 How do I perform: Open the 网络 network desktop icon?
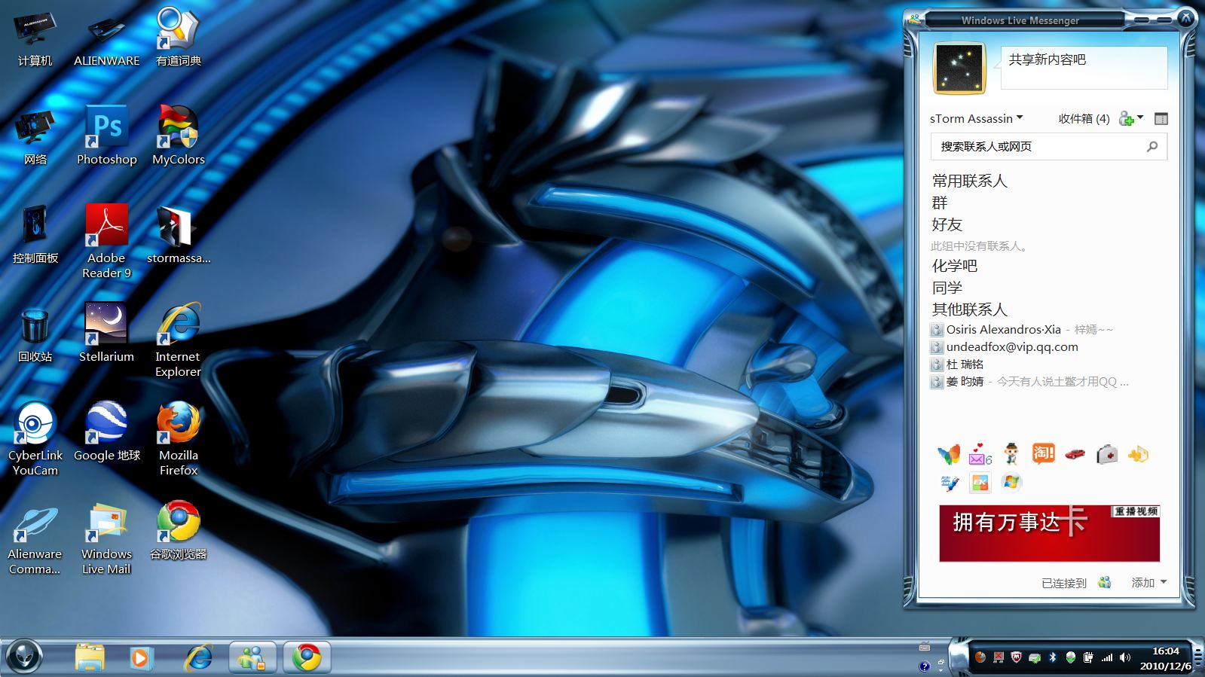(35, 137)
